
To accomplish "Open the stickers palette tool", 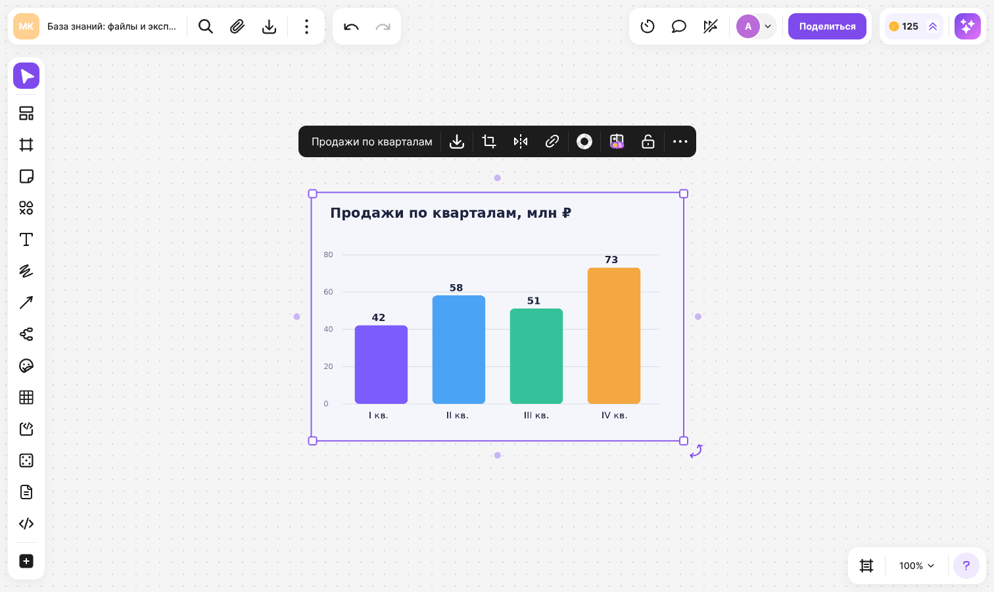I will [x=26, y=366].
